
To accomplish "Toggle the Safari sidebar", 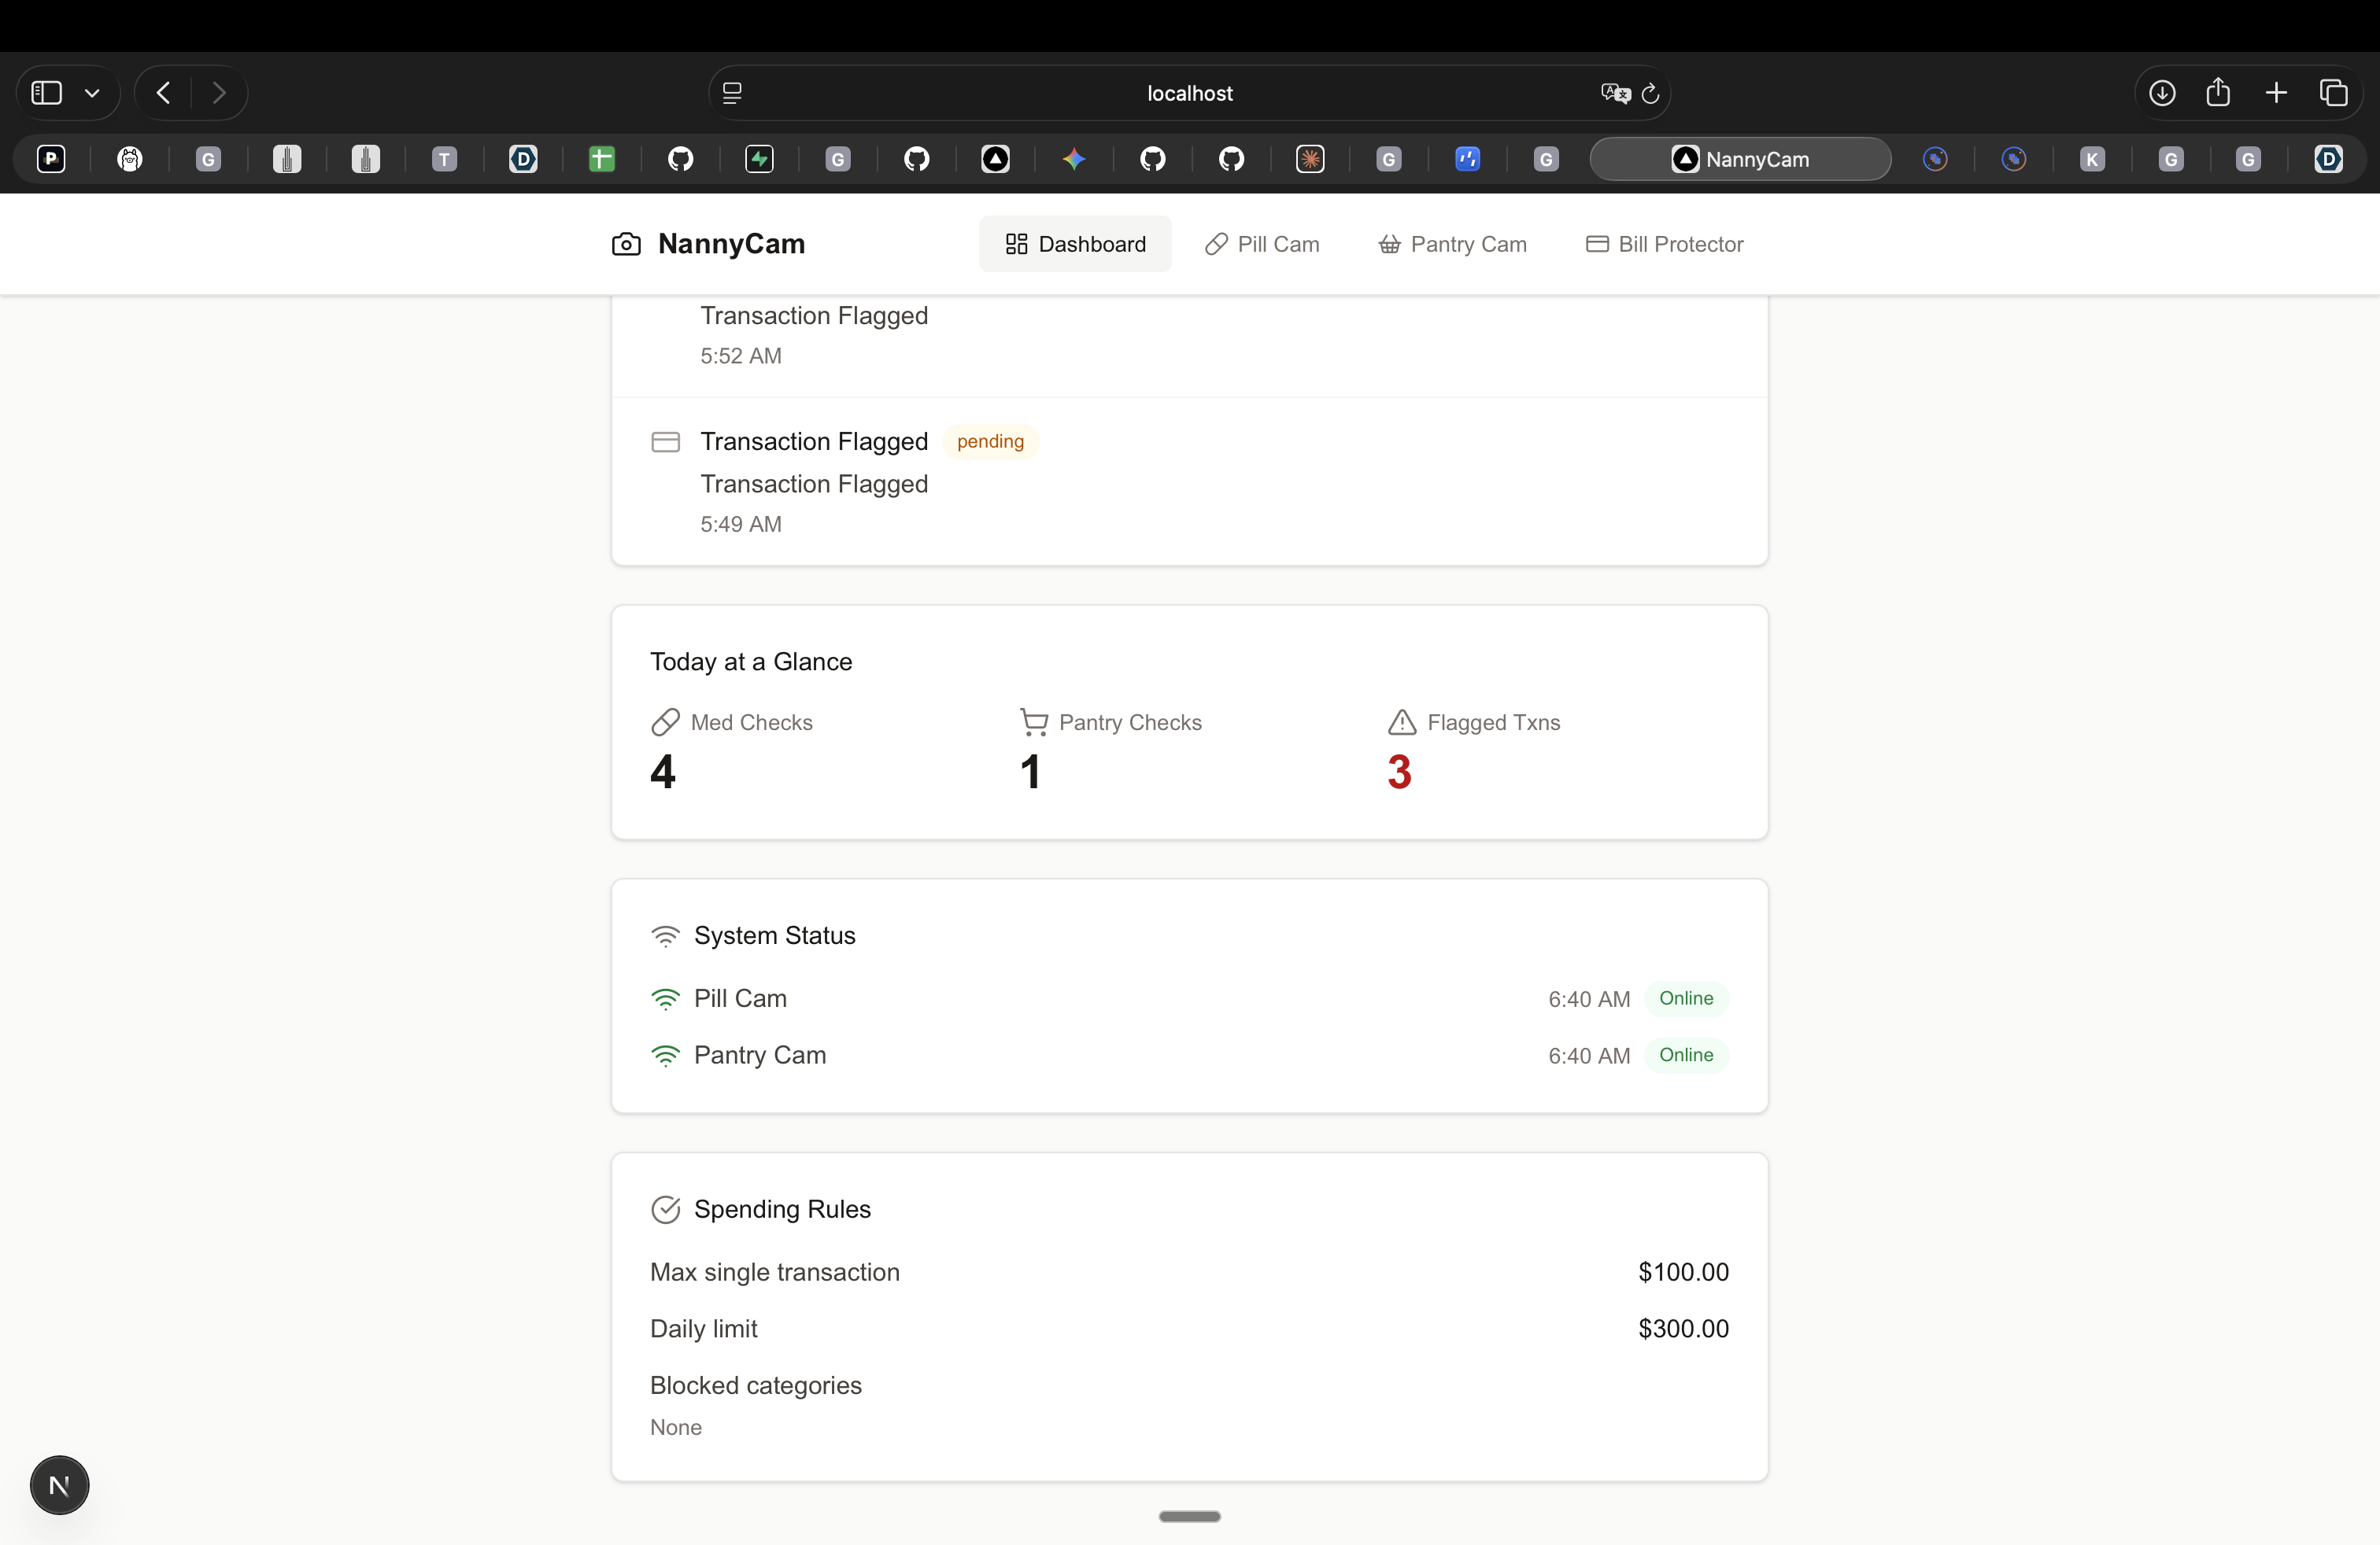I will [x=46, y=93].
